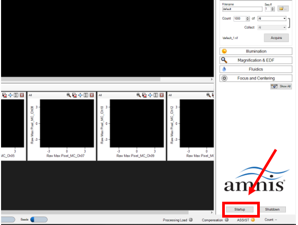Click the Ch07 scatter plot area
The image size is (298, 225).
[x=67, y=123]
